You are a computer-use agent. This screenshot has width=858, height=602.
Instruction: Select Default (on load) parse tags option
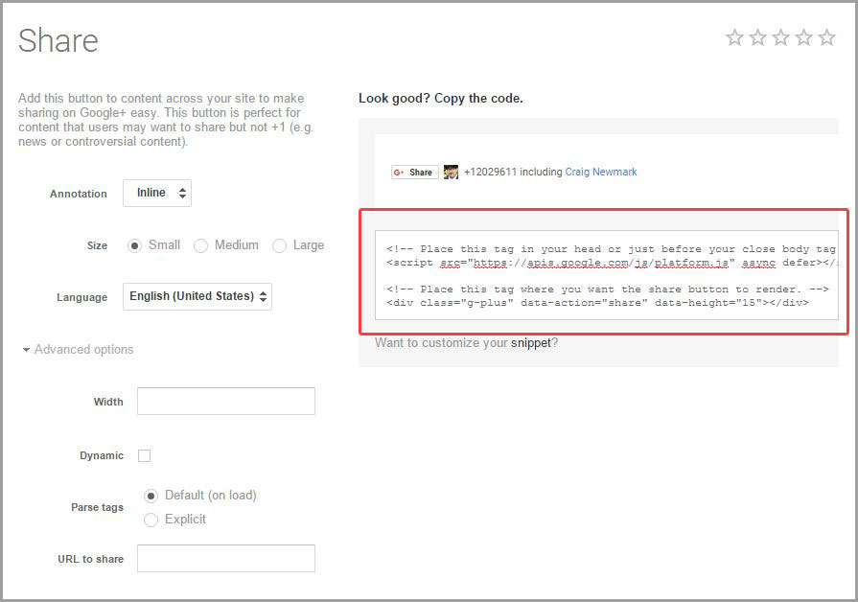coord(151,496)
